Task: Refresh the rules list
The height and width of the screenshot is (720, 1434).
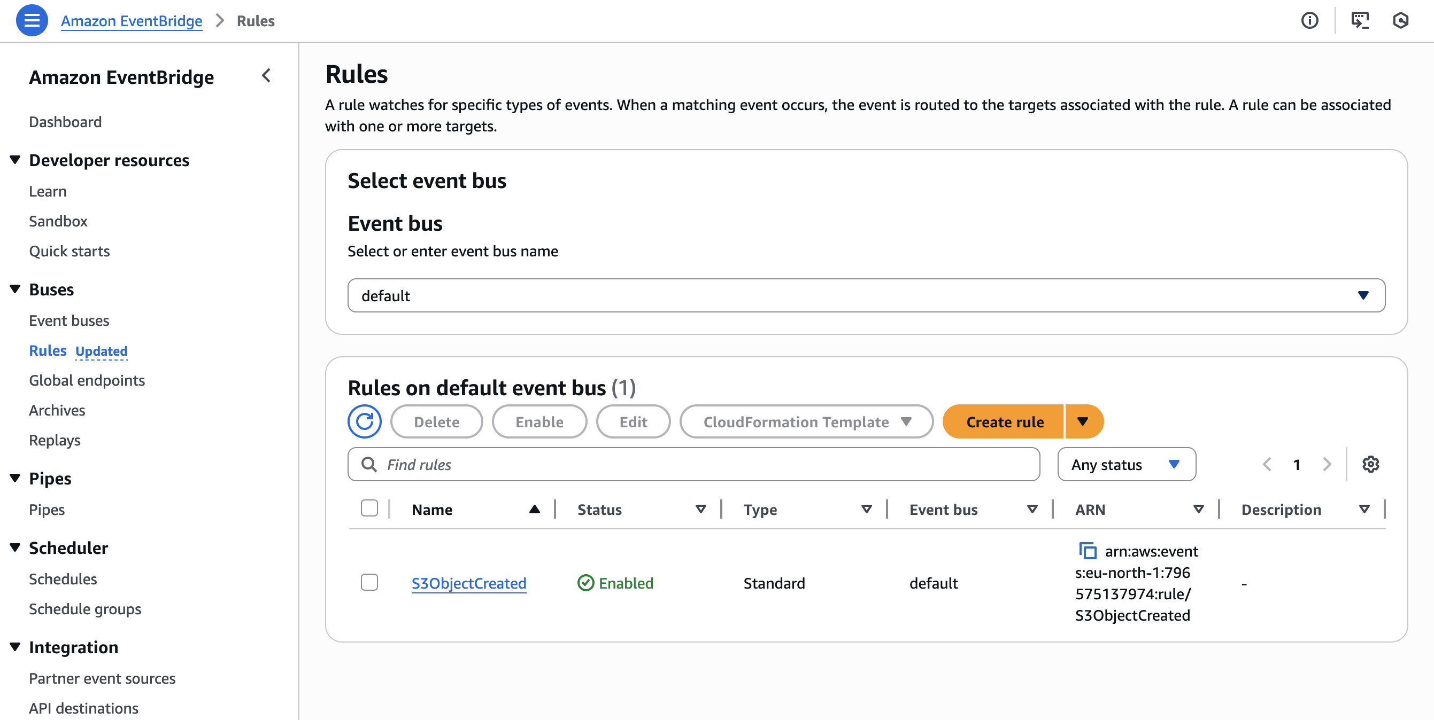Action: pos(365,421)
